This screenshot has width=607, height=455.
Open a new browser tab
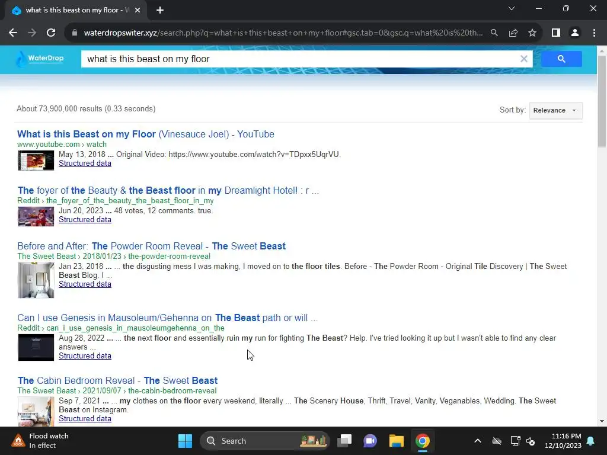click(x=160, y=11)
